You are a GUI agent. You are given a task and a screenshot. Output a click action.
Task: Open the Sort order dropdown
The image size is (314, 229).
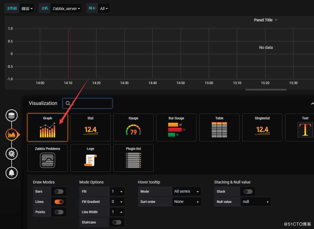click(187, 202)
